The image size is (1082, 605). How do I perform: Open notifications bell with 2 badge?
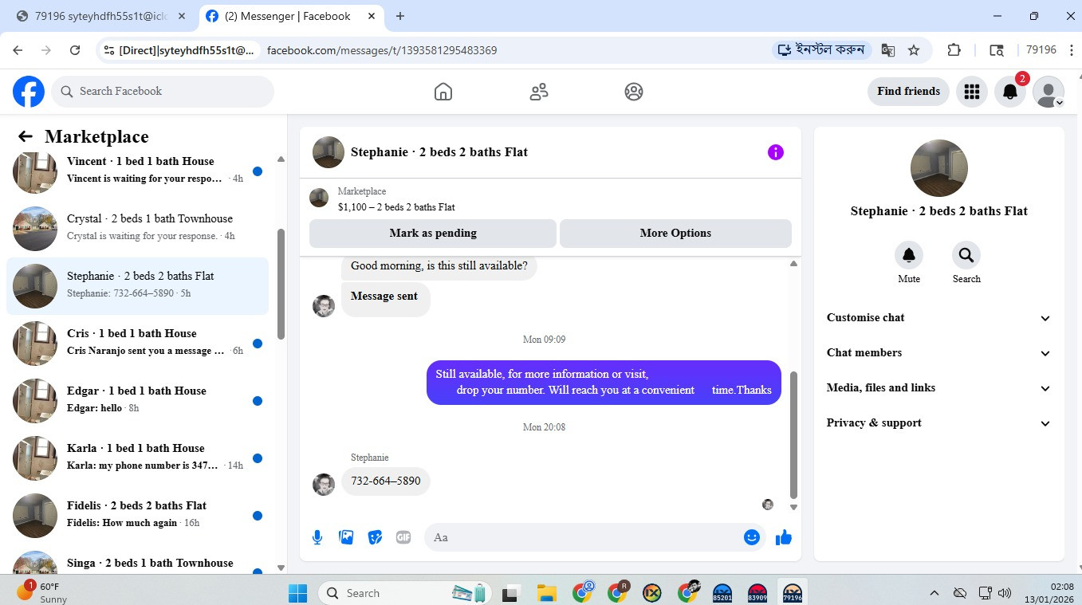coord(1010,92)
